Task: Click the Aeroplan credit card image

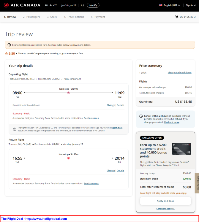Action: click(181, 149)
